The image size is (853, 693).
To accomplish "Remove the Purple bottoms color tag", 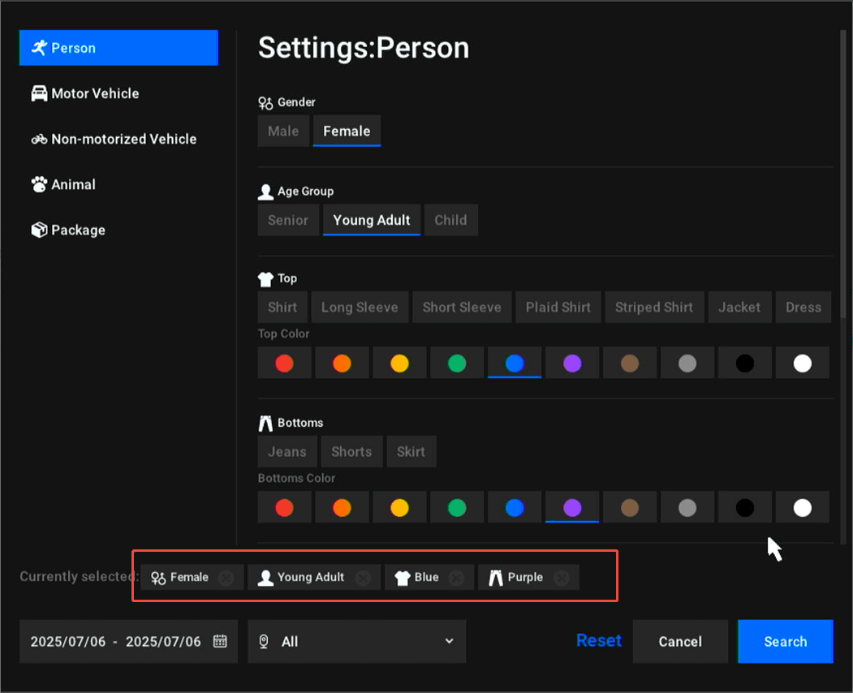I will click(x=561, y=578).
